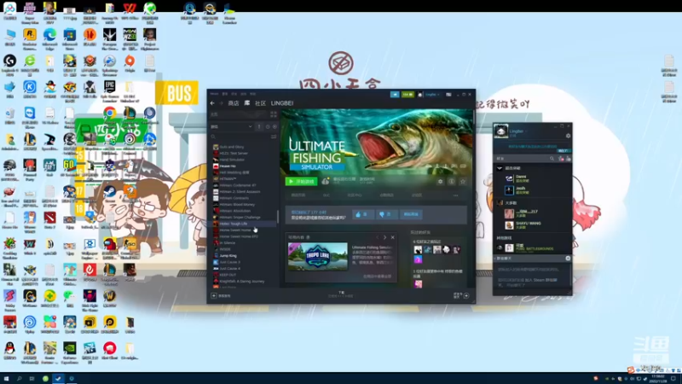Click the Big Picture mode icon

pos(448,95)
